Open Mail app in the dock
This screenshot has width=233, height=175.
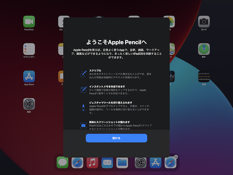tap(107, 162)
